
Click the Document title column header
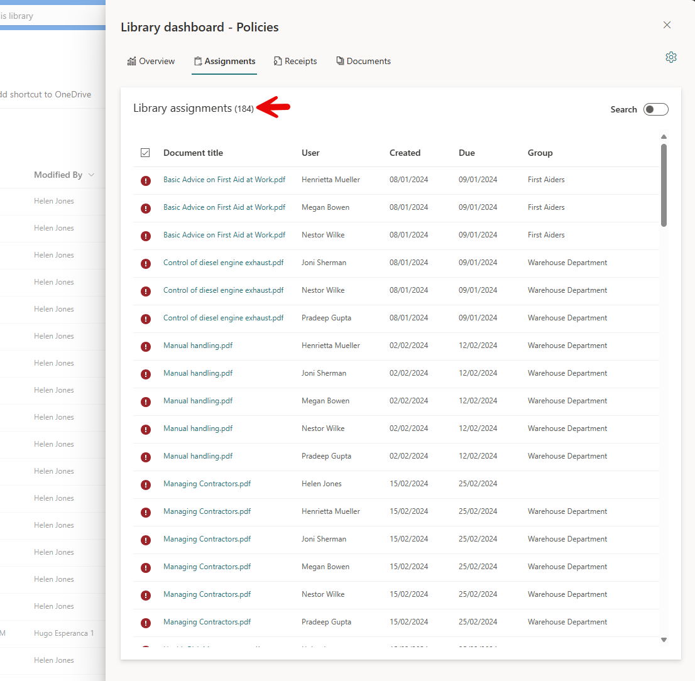click(194, 153)
